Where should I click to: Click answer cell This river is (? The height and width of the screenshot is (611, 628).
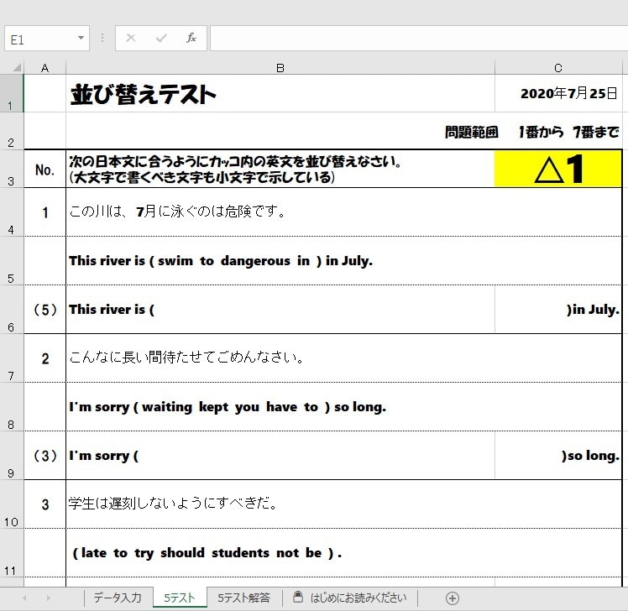pyautogui.click(x=280, y=310)
